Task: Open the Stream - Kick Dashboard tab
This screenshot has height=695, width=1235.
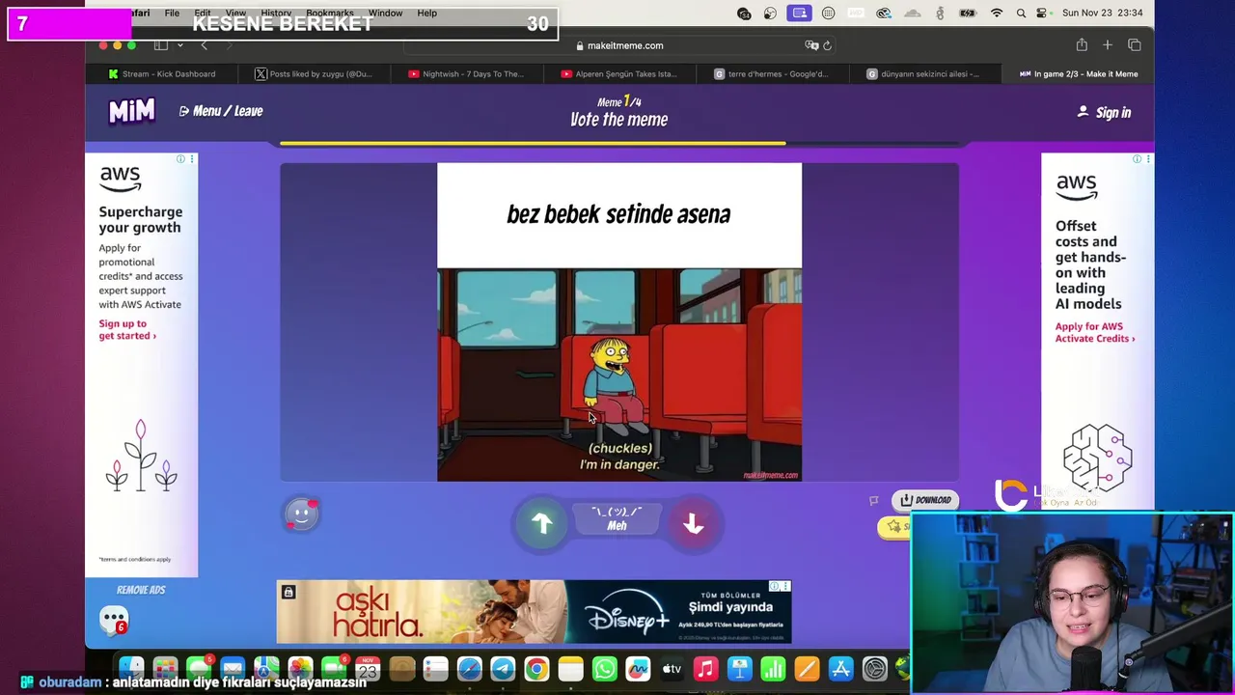Action: 162,73
